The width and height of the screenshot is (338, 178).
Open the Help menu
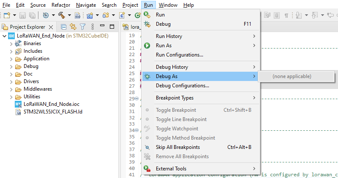click(x=188, y=5)
